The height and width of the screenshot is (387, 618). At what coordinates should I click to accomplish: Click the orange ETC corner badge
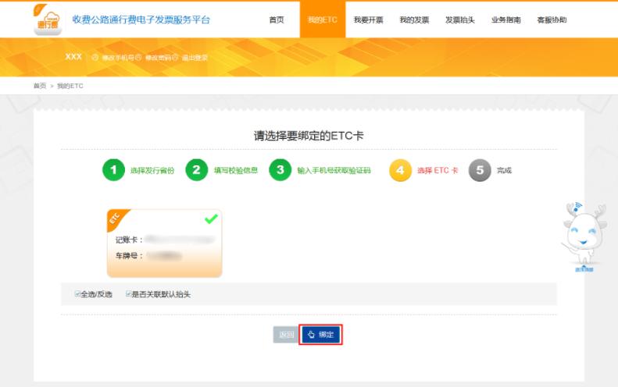click(116, 218)
